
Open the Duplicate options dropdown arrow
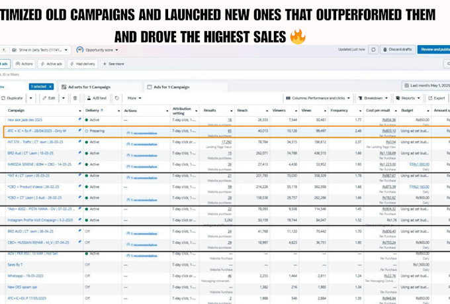[x=30, y=98]
